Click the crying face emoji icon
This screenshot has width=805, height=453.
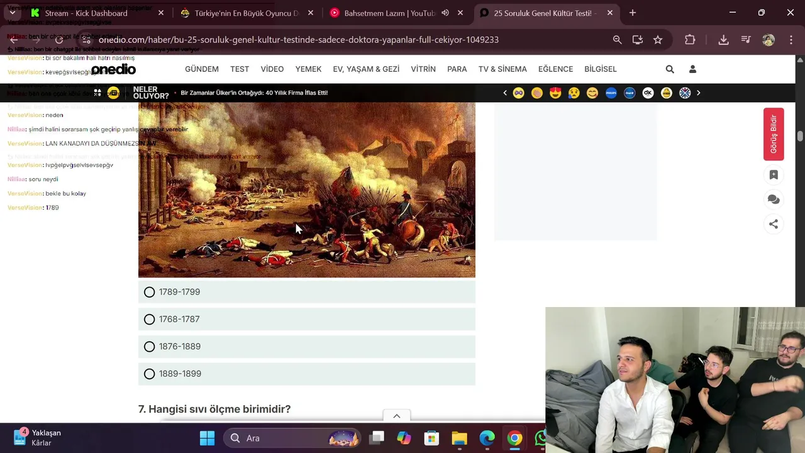574,93
